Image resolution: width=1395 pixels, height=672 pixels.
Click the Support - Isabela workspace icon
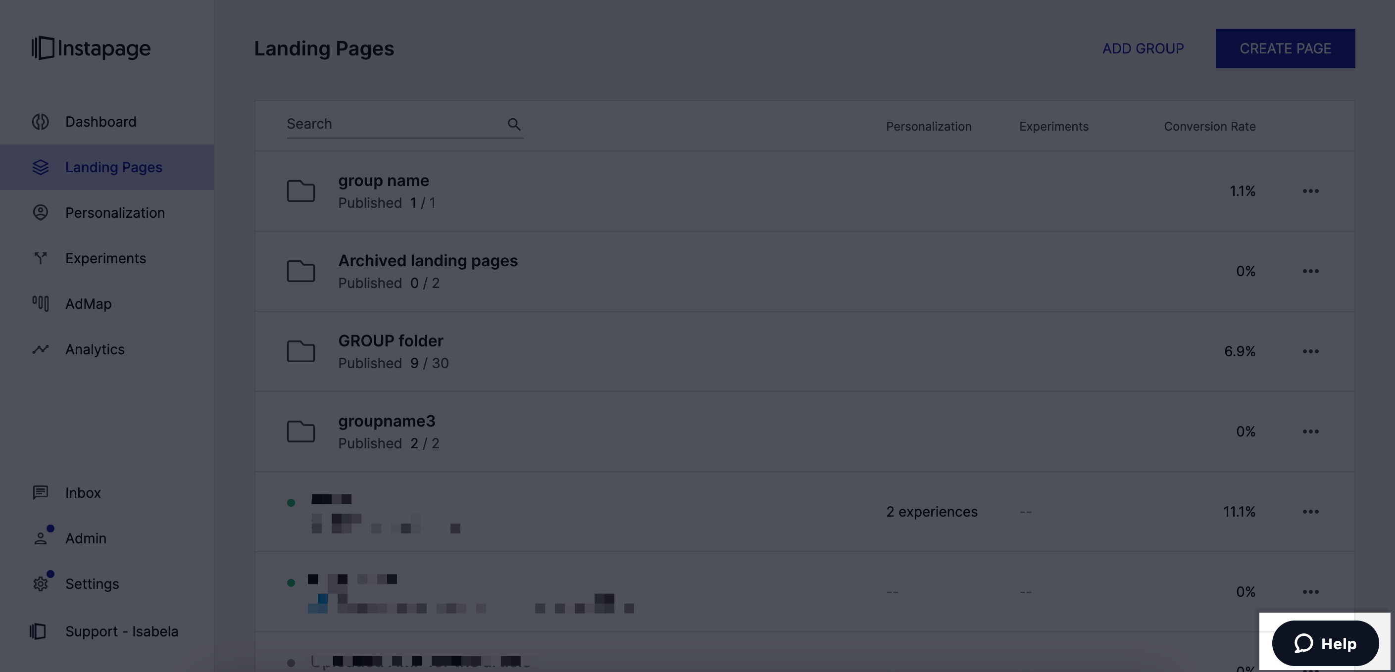pyautogui.click(x=38, y=631)
